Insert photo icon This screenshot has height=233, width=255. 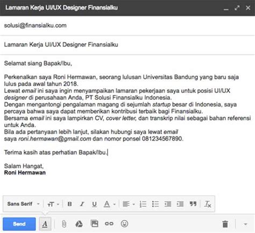pyautogui.click(x=94, y=224)
